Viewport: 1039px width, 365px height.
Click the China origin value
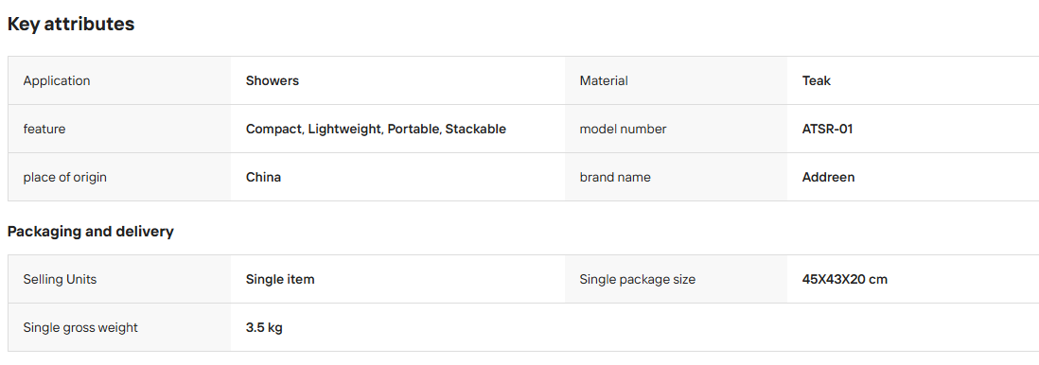[263, 178]
